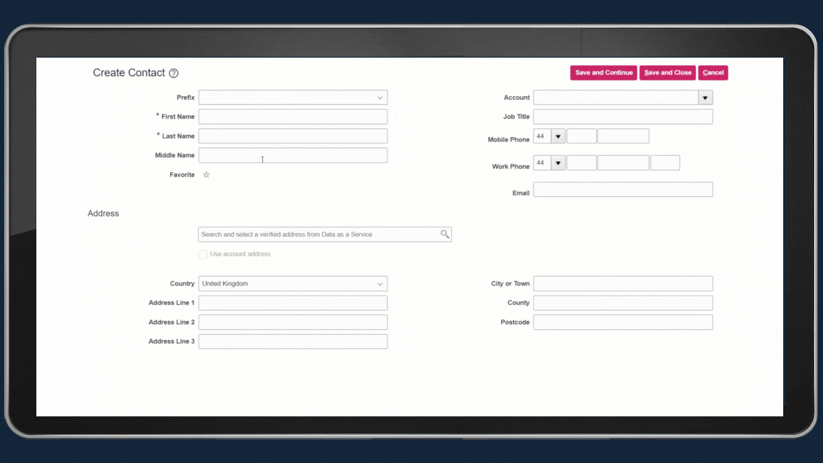Mark contact as favorite with star icon
This screenshot has height=463, width=823.
tap(206, 175)
